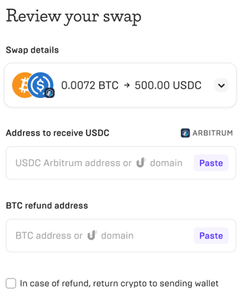Click the ARBITRUM network label text
Image resolution: width=242 pixels, height=296 pixels.
tap(212, 133)
